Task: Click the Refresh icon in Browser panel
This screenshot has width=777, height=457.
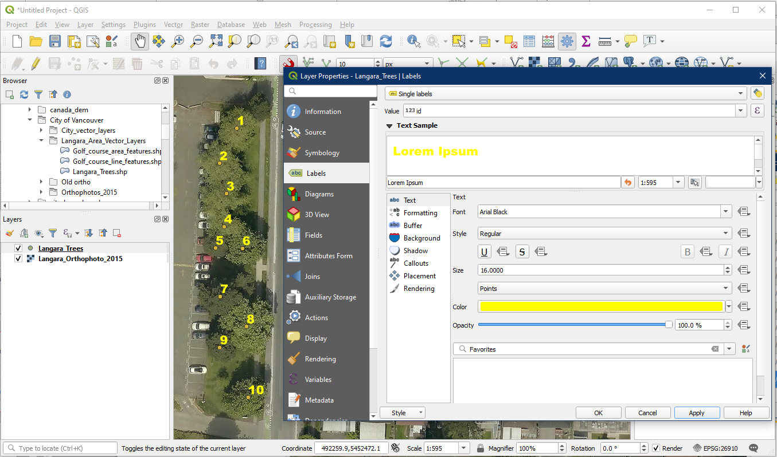Action: tap(24, 94)
